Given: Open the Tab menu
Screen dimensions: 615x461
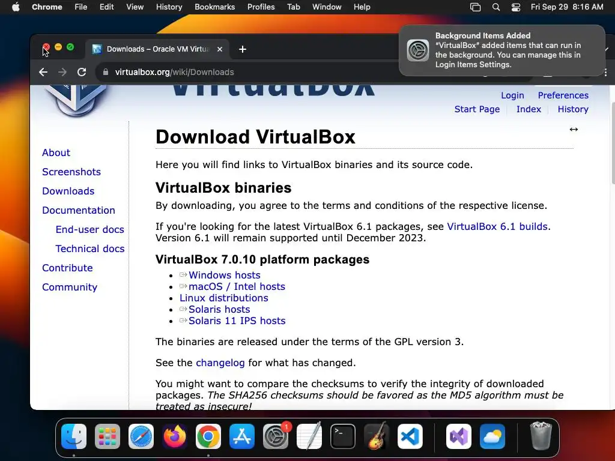Looking at the screenshot, I should pyautogui.click(x=293, y=7).
